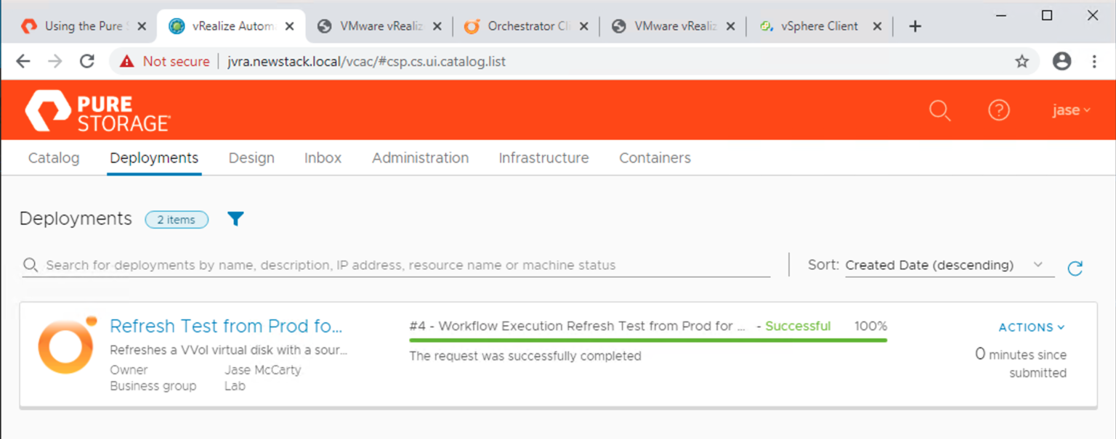The width and height of the screenshot is (1116, 439).
Task: Bookmark this page with star icon
Action: click(1022, 62)
